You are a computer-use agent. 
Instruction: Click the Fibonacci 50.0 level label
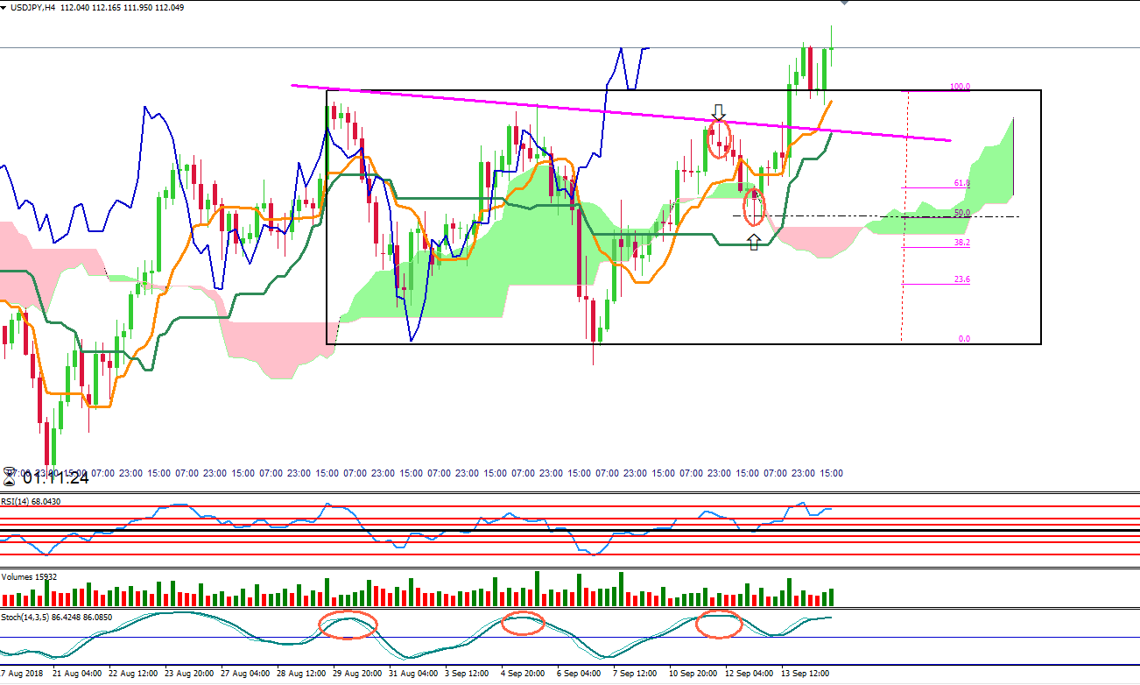(x=961, y=212)
